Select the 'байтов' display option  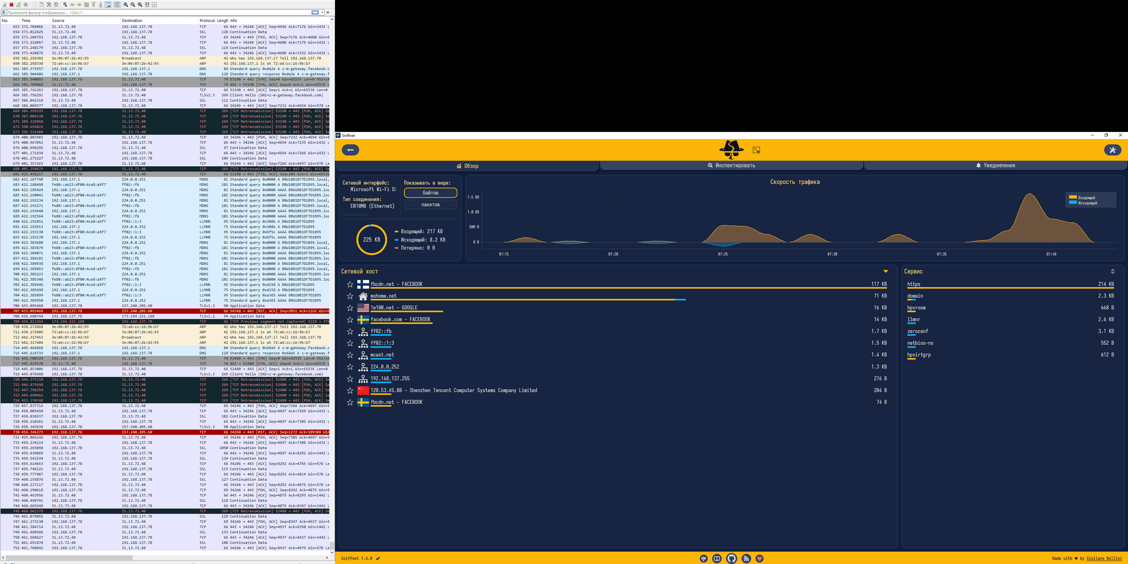point(430,193)
